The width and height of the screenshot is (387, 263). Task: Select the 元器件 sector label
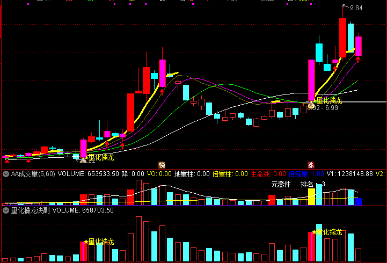pyautogui.click(x=281, y=184)
